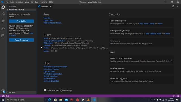This screenshot has height=102, width=181.
Task: Open the File menu
Action: tap(7, 2)
